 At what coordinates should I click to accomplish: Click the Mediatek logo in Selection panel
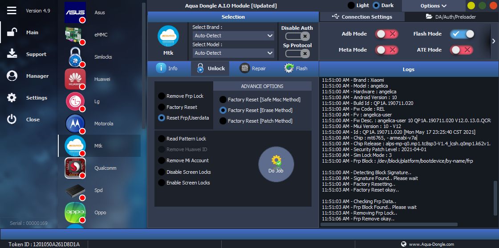coord(168,36)
